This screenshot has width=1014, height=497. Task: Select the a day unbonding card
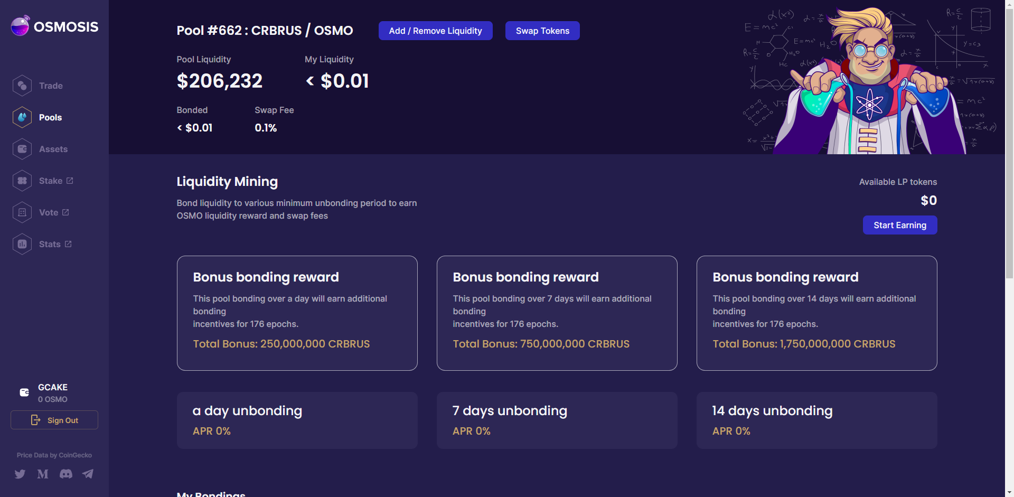[x=297, y=420]
